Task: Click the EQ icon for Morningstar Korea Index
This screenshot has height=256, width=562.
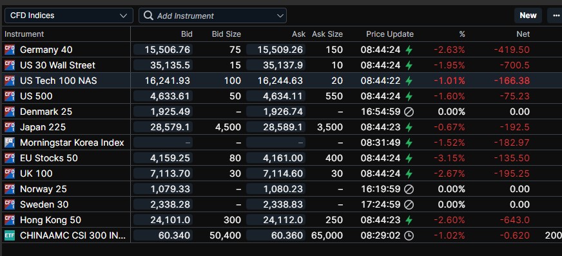Action: click(x=10, y=143)
